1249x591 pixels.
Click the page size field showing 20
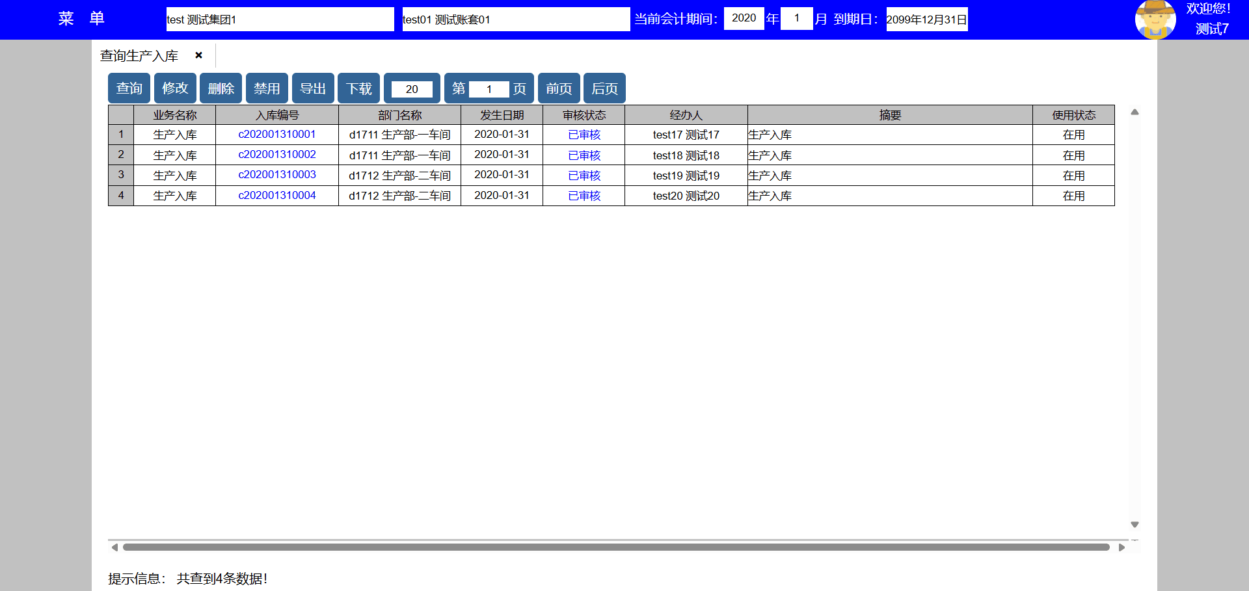click(x=412, y=89)
